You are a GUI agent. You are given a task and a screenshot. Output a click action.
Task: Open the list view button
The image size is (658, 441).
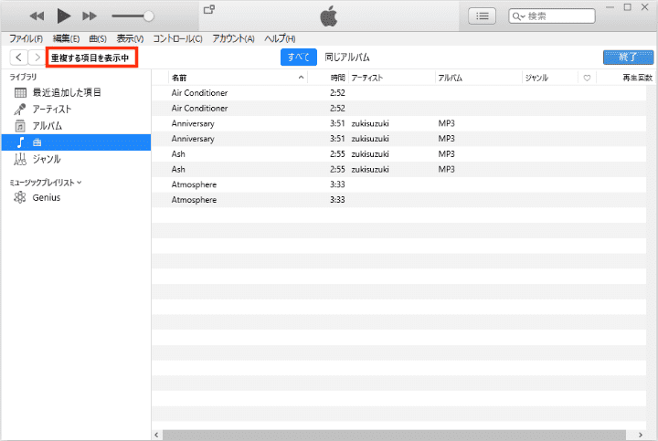[482, 16]
